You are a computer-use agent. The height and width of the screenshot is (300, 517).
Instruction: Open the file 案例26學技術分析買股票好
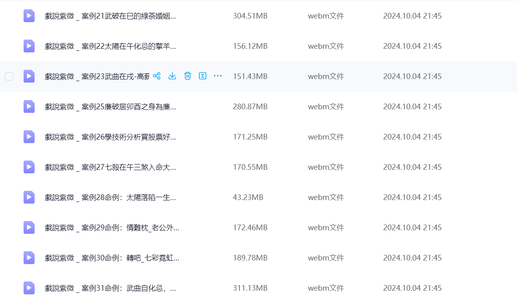click(110, 137)
